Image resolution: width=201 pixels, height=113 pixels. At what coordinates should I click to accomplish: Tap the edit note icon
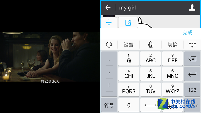[x=128, y=23]
